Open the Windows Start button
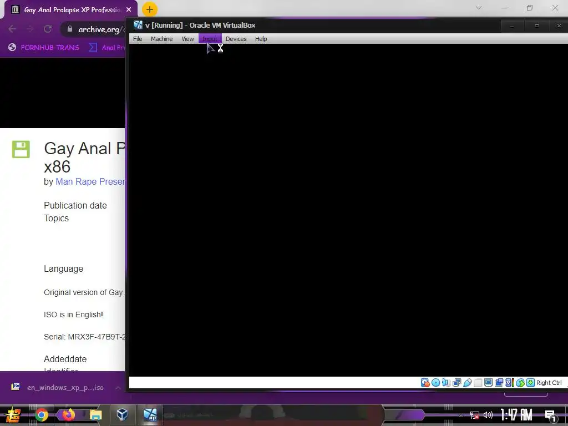This screenshot has width=568, height=426. pyautogui.click(x=13, y=415)
